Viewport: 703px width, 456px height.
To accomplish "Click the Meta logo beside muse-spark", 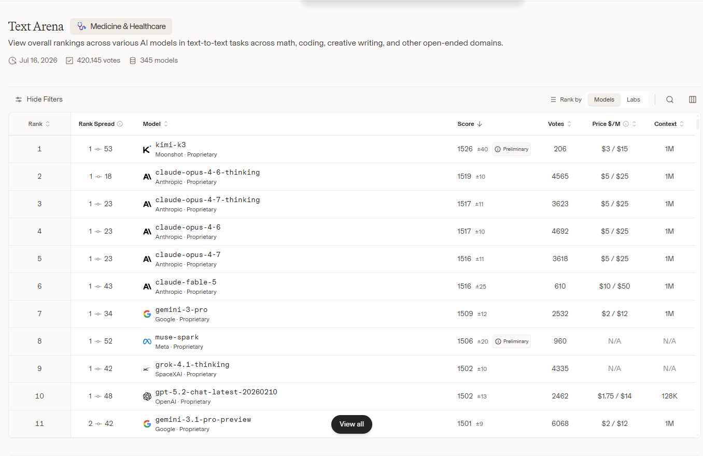I will click(147, 341).
